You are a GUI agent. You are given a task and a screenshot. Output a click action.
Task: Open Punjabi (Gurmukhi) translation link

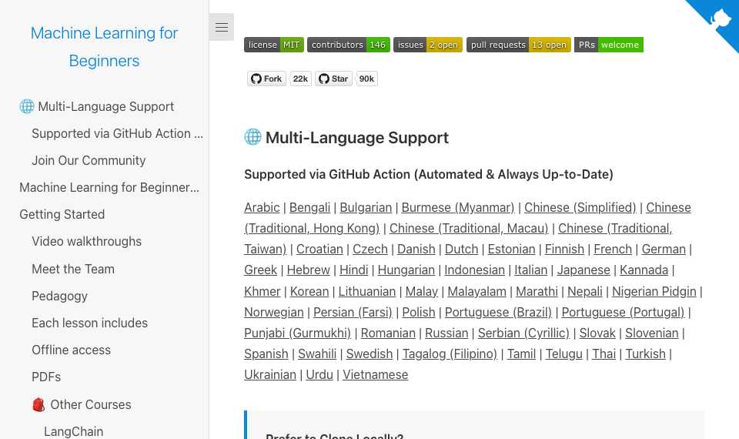coord(297,333)
